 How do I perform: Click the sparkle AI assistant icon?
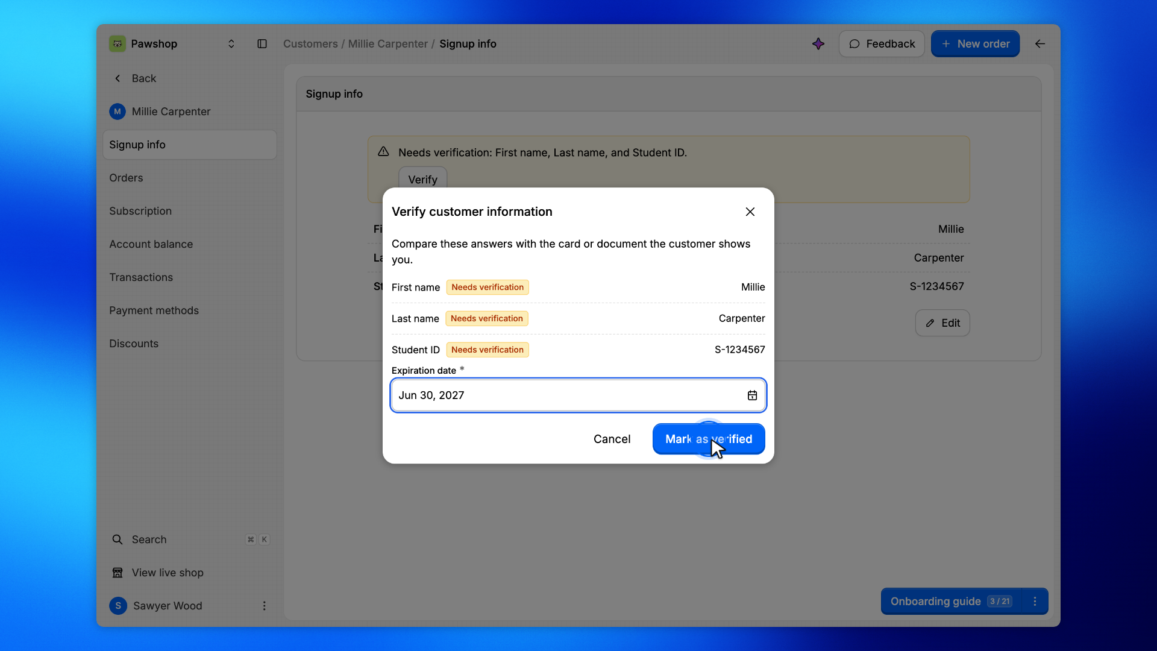(818, 44)
